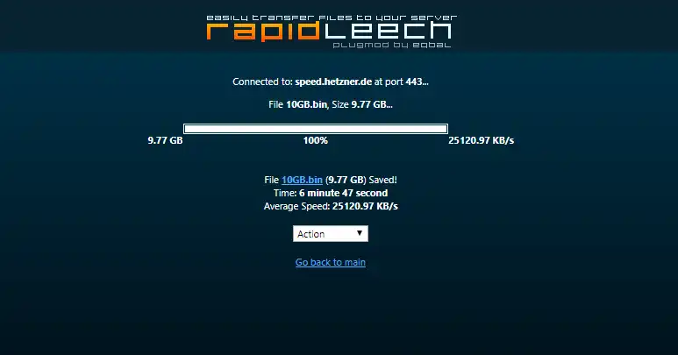This screenshot has width=678, height=355.
Task: Click the "Saved!" status text
Action: point(382,180)
